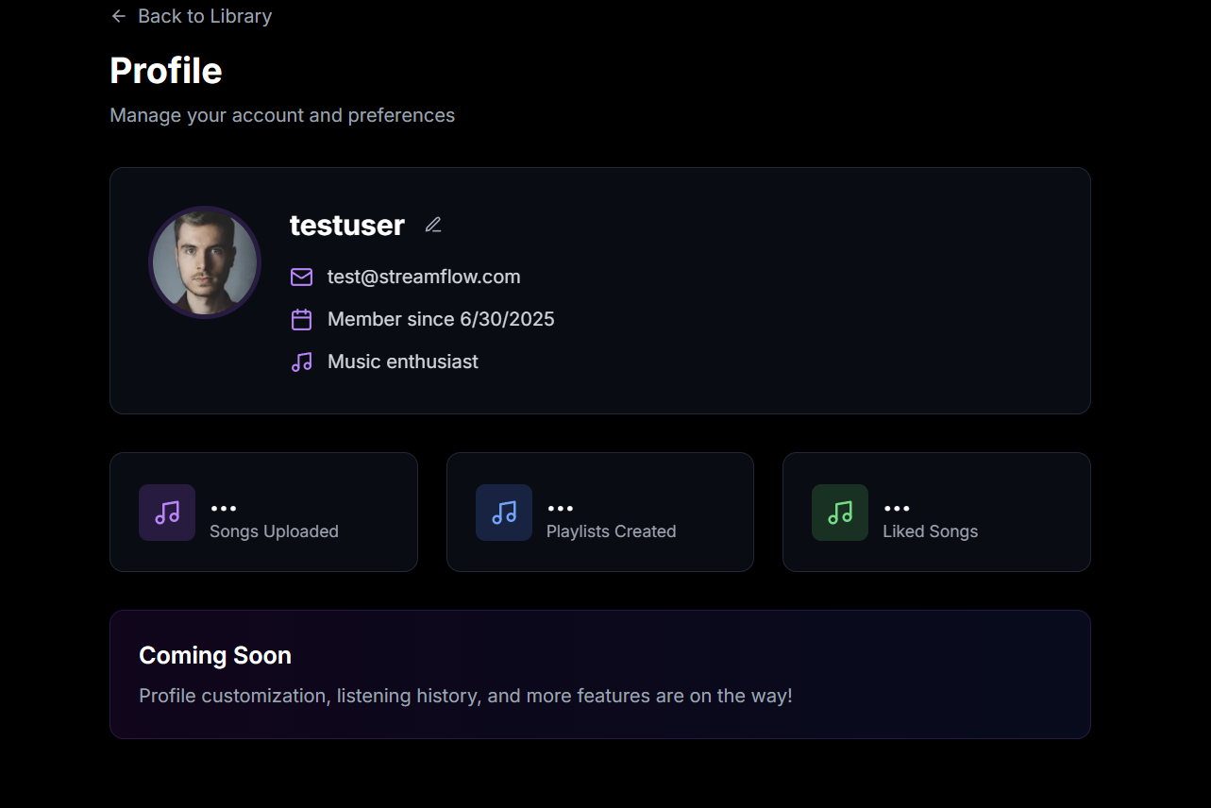Click the calendar icon next to Member since
Screen dimensions: 1211x808
(x=301, y=319)
